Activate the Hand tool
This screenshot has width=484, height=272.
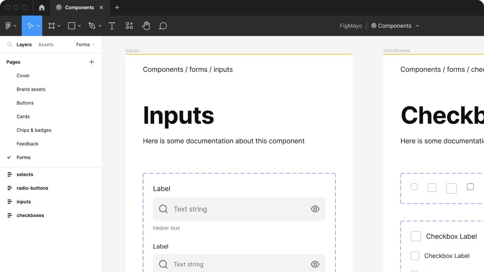coord(146,26)
